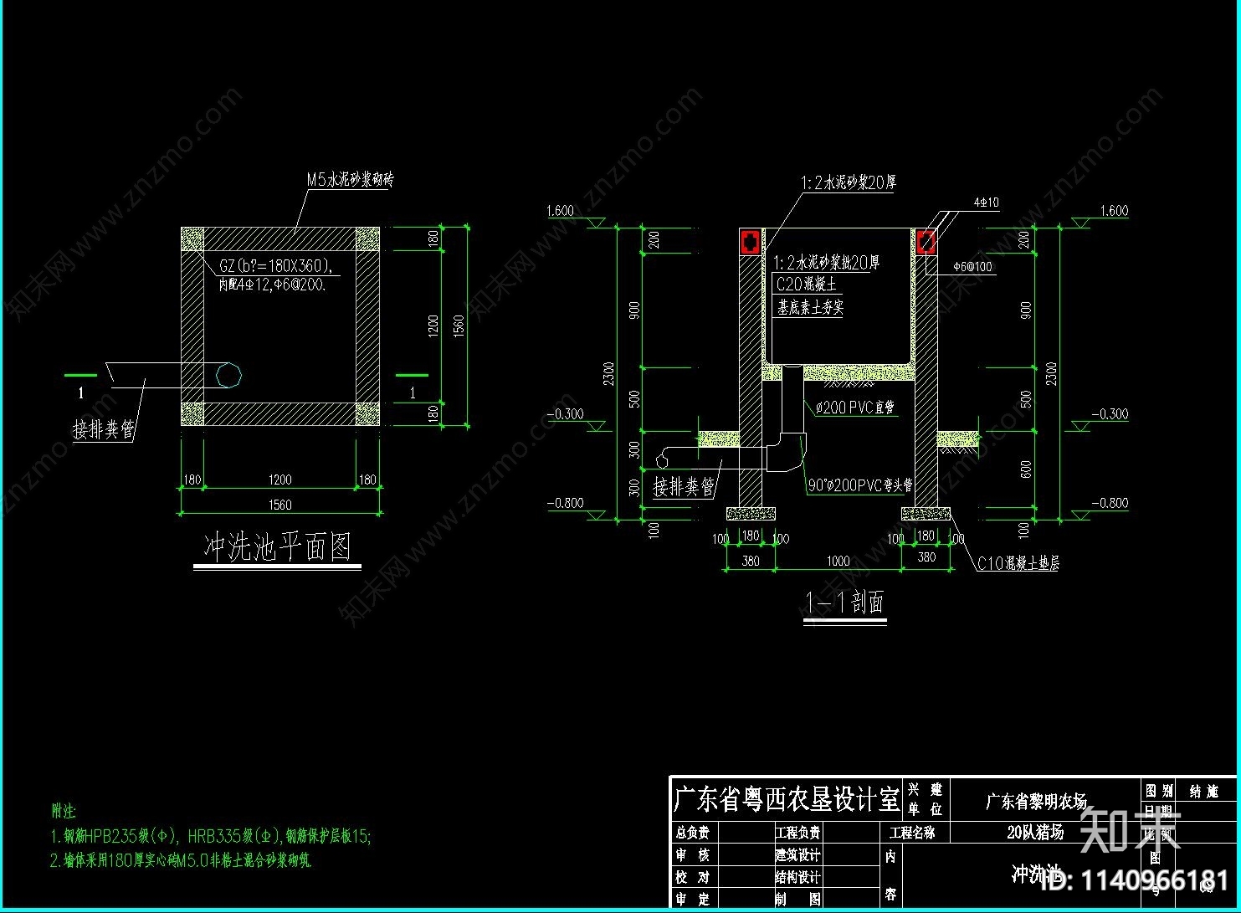Click the '内配4Φ12,Φ6@200.' reinforcement note
This screenshot has width=1241, height=913.
[272, 285]
